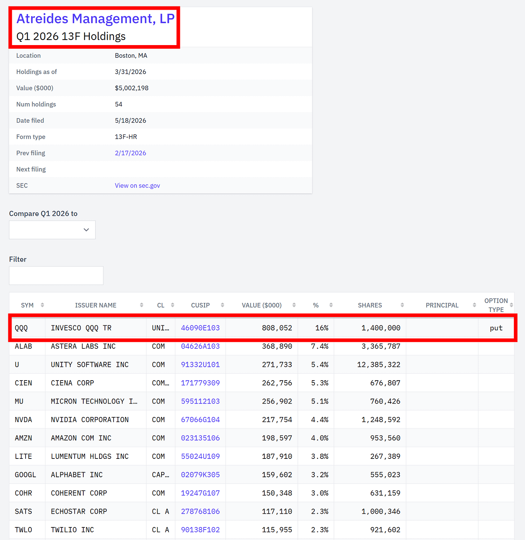Click the 3/31/2026 holdings date value
This screenshot has width=525, height=540.
131,72
